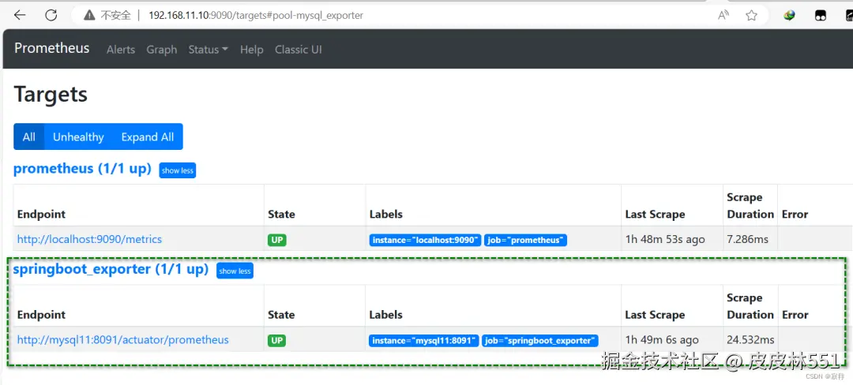Reload the page with the refresh icon
Image resolution: width=853 pixels, height=385 pixels.
pyautogui.click(x=51, y=15)
